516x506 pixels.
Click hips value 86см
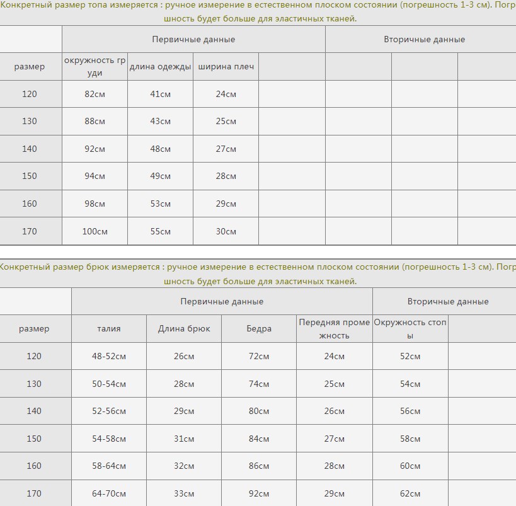pyautogui.click(x=259, y=466)
